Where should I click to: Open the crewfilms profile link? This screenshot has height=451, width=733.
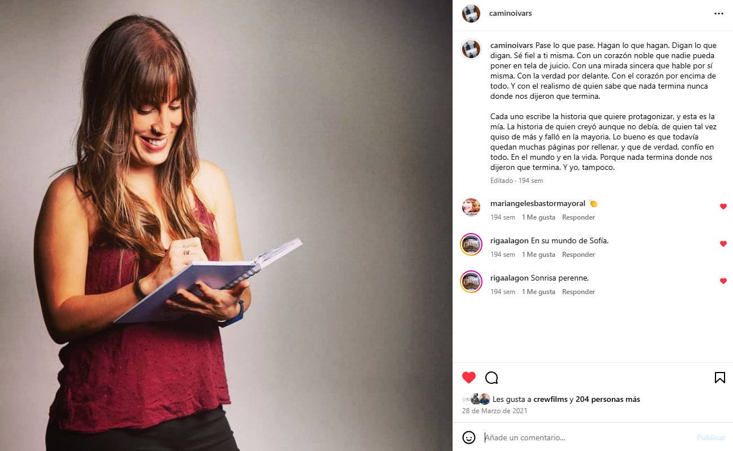coord(550,399)
